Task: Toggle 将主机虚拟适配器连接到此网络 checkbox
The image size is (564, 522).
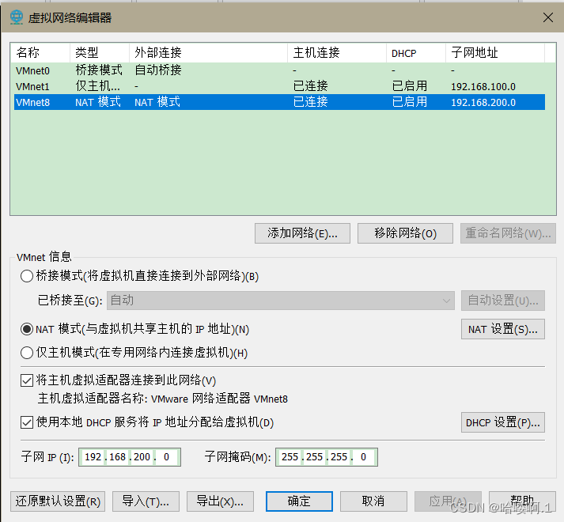Action: coord(27,380)
